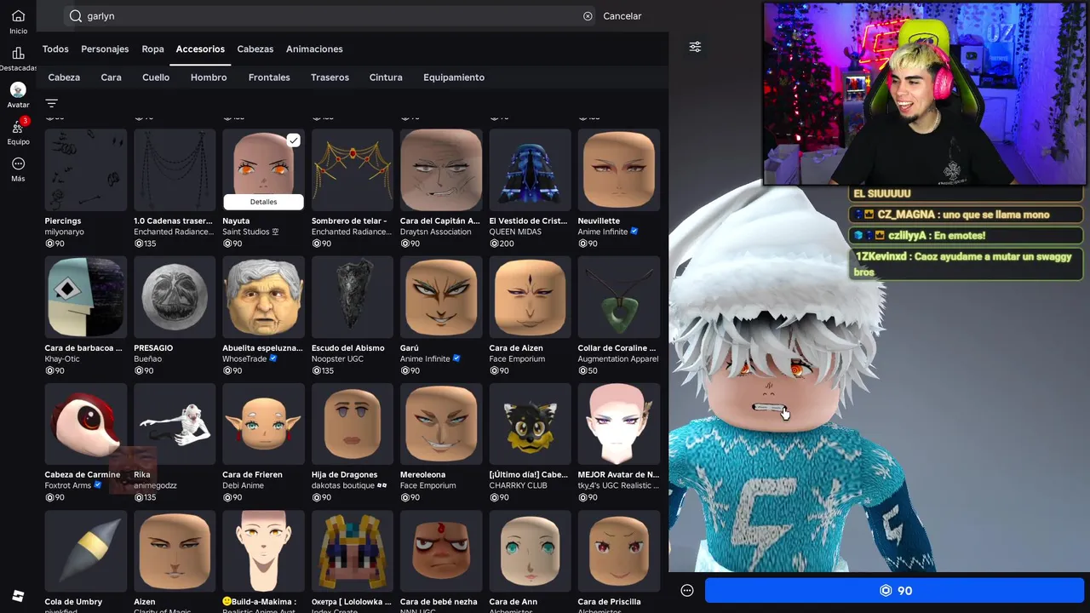The image size is (1090, 613).
Task: Open the Avatar sidebar icon
Action: [18, 89]
